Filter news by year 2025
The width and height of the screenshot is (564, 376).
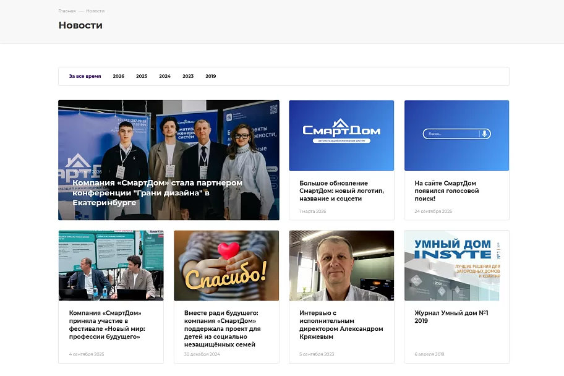(142, 76)
